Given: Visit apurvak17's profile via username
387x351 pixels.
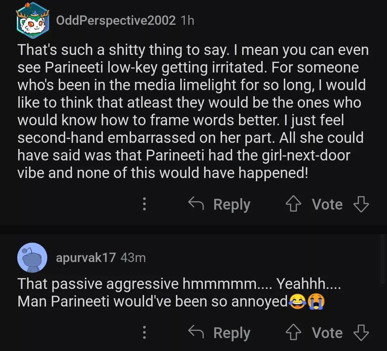Looking at the screenshot, I should tap(86, 257).
